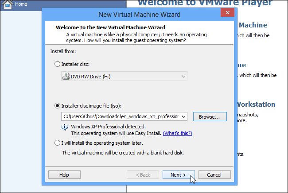The height and width of the screenshot is (193, 288).
Task: Expand the ISO file path dropdown arrow
Action: [183, 116]
